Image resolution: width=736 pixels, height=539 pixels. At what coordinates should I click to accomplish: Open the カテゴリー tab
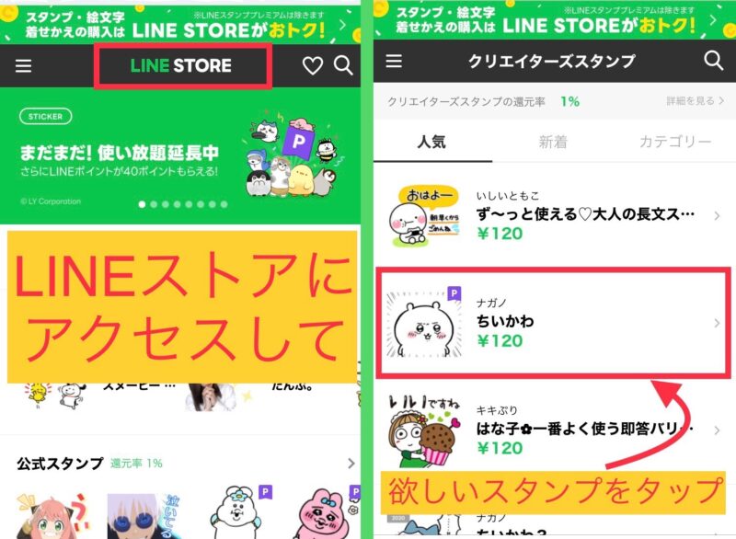pyautogui.click(x=675, y=142)
